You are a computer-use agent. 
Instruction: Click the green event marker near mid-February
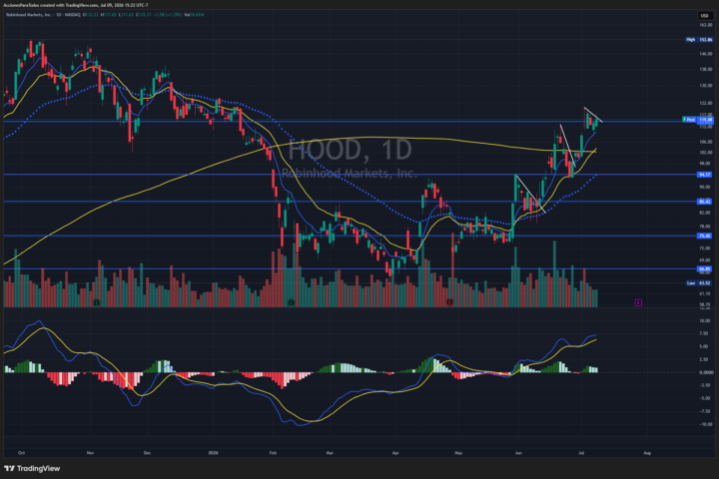pyautogui.click(x=291, y=302)
